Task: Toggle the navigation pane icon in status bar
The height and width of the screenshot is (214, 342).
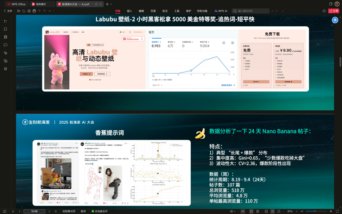Action: (x=4, y=211)
